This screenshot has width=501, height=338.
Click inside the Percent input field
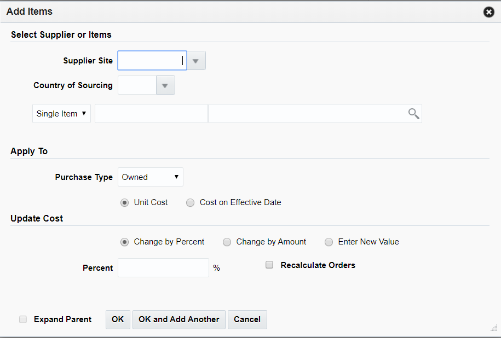tap(163, 267)
